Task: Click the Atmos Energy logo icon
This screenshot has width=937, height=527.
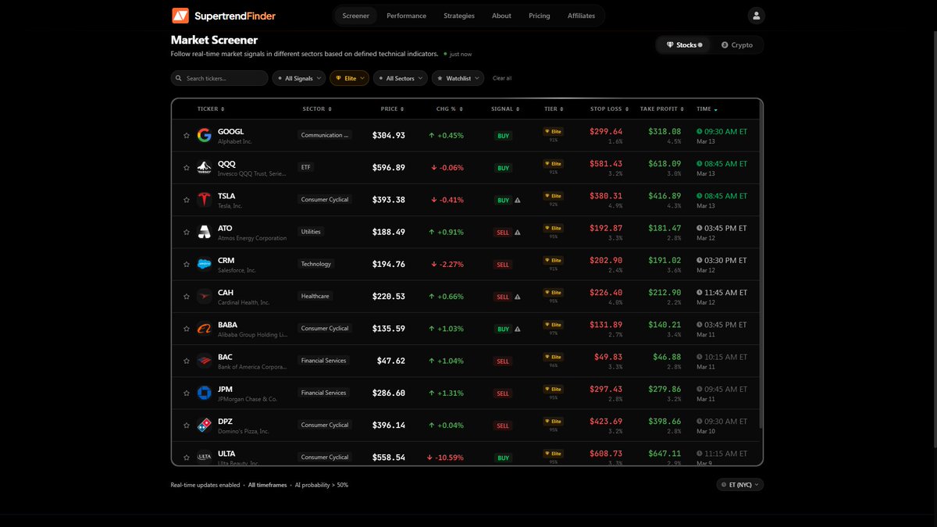Action: (205, 232)
